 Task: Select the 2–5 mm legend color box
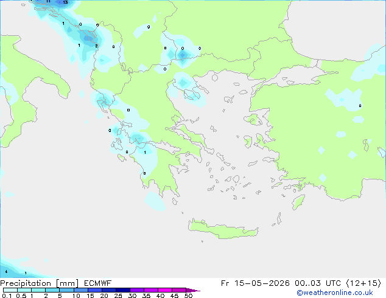52,290
